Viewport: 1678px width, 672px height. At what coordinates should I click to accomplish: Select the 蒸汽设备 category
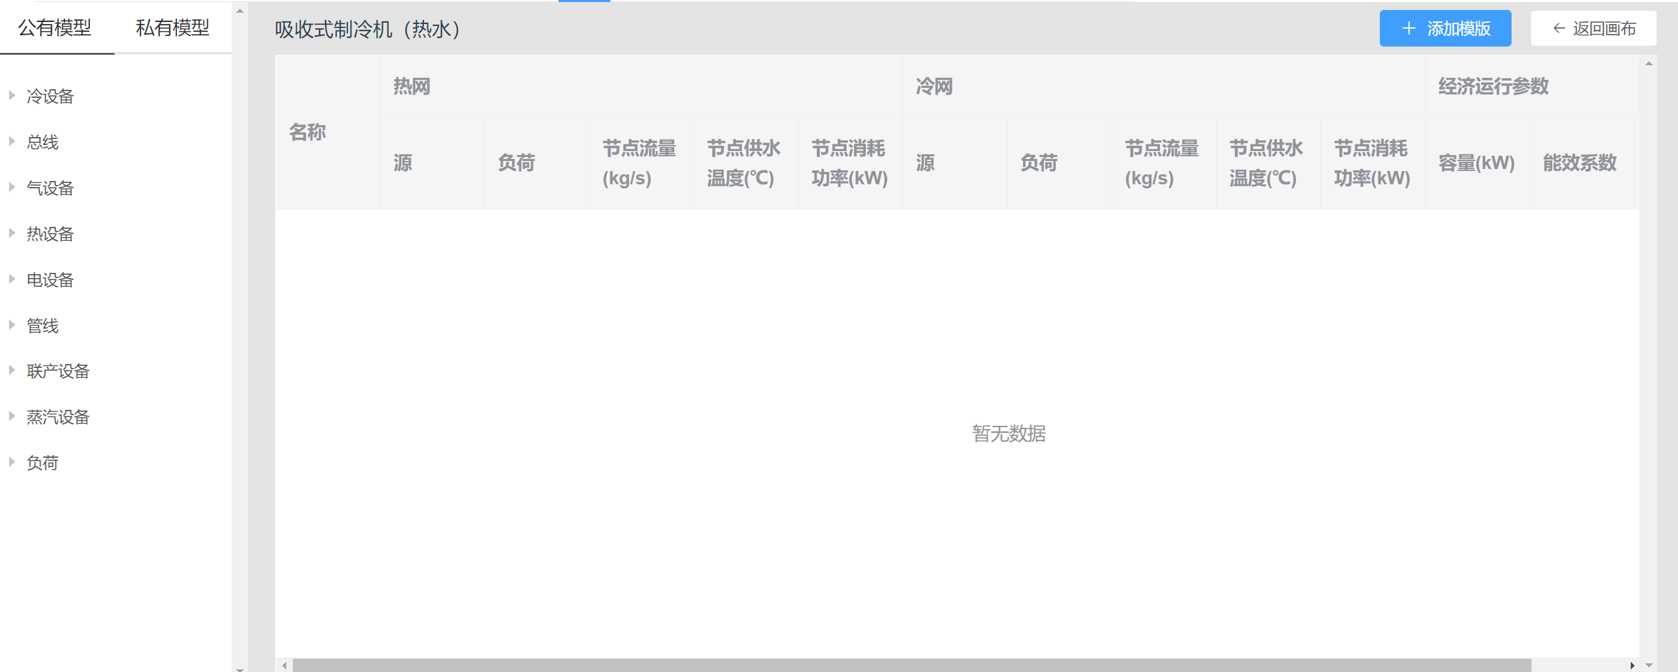[58, 417]
